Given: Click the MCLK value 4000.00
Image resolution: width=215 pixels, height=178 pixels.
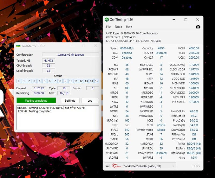Looking at the screenshot, I should 194,48.
